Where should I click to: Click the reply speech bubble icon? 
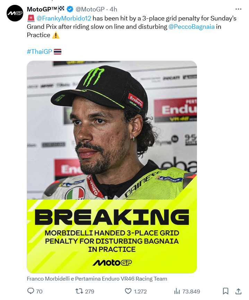tap(31, 291)
